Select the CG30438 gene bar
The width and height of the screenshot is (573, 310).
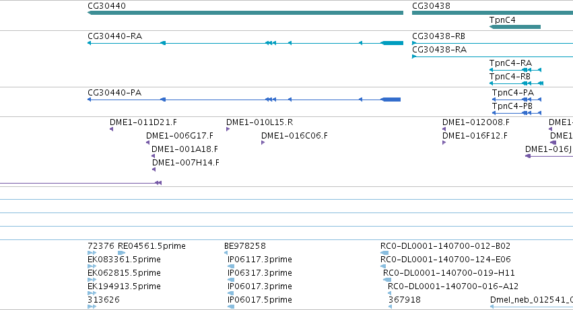(492, 13)
